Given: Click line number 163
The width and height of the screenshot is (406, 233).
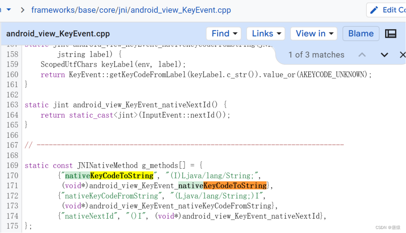Looking at the screenshot, I should coord(12,105).
